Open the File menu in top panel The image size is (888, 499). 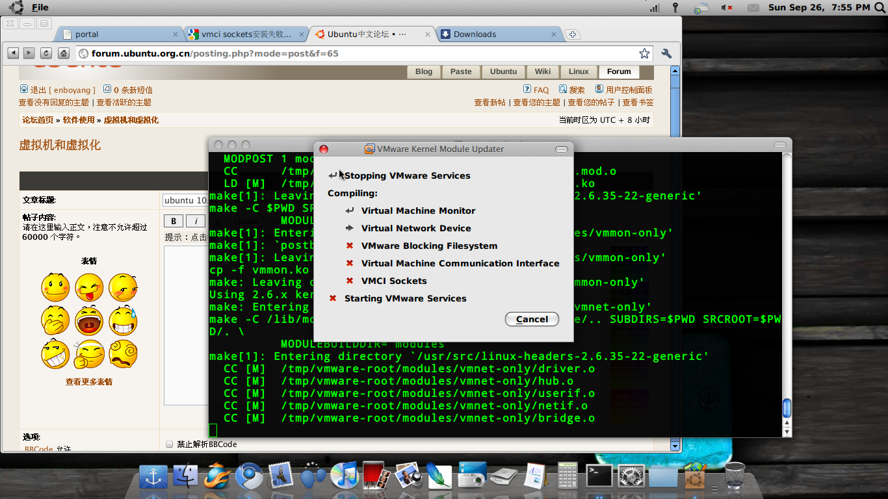[x=40, y=7]
